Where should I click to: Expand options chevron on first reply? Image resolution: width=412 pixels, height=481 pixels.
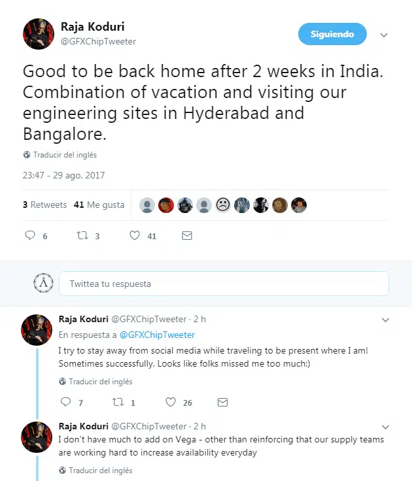tap(385, 320)
